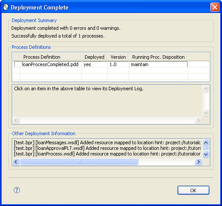Viewport: 222px width, 206px height.
Task: Click the application icon in the title bar
Action: pyautogui.click(x=6, y=7)
